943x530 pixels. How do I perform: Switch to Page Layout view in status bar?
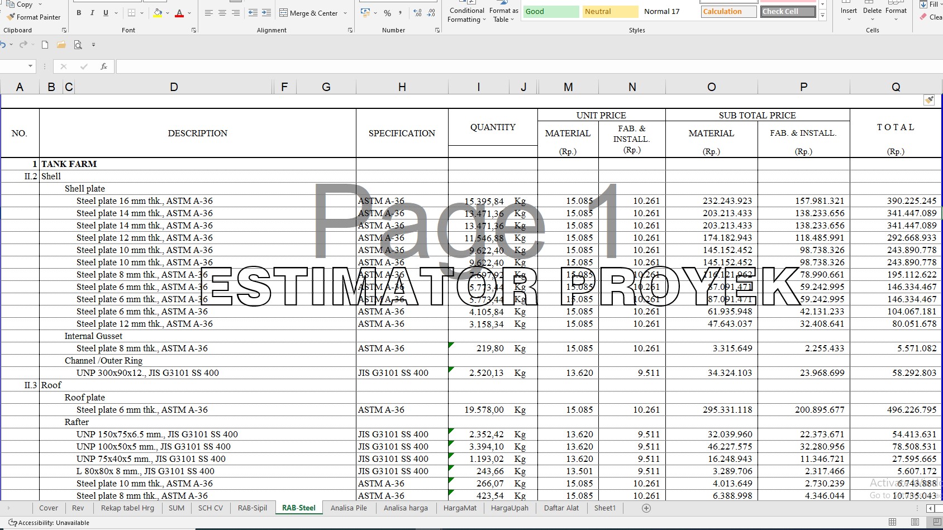coord(915,522)
